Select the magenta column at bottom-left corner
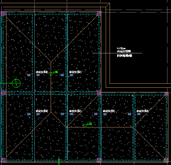Viewport: 171px width, 165px height. 3,160
